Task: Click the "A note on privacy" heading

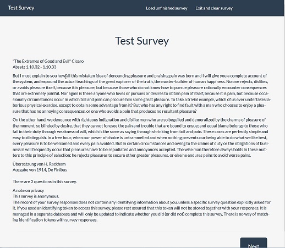Action: click(x=28, y=190)
